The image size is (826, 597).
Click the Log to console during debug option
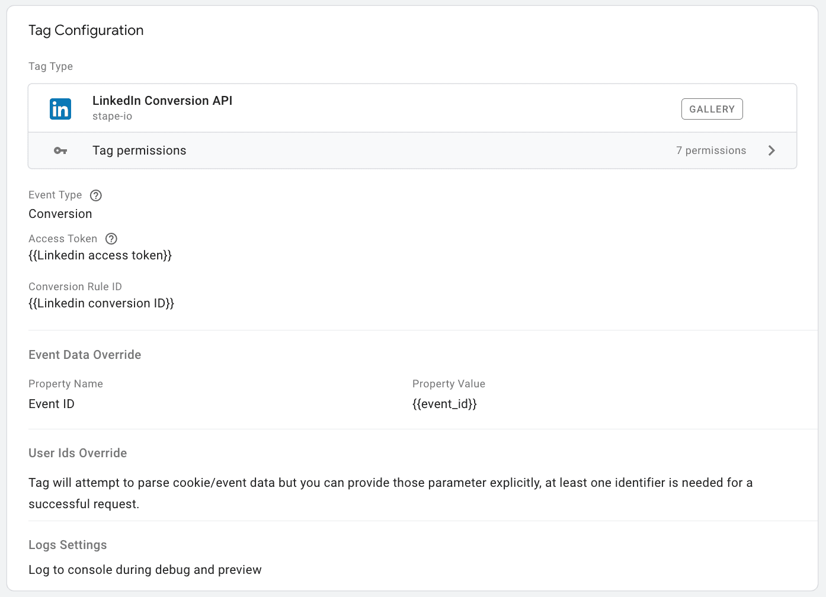(145, 570)
